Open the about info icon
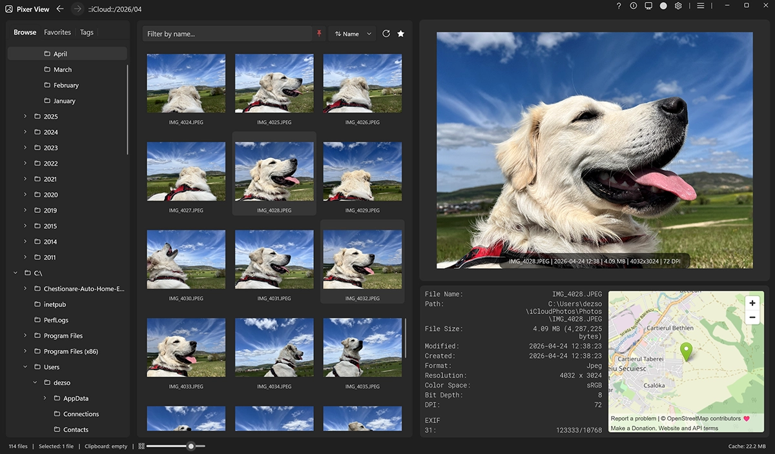 [634, 6]
